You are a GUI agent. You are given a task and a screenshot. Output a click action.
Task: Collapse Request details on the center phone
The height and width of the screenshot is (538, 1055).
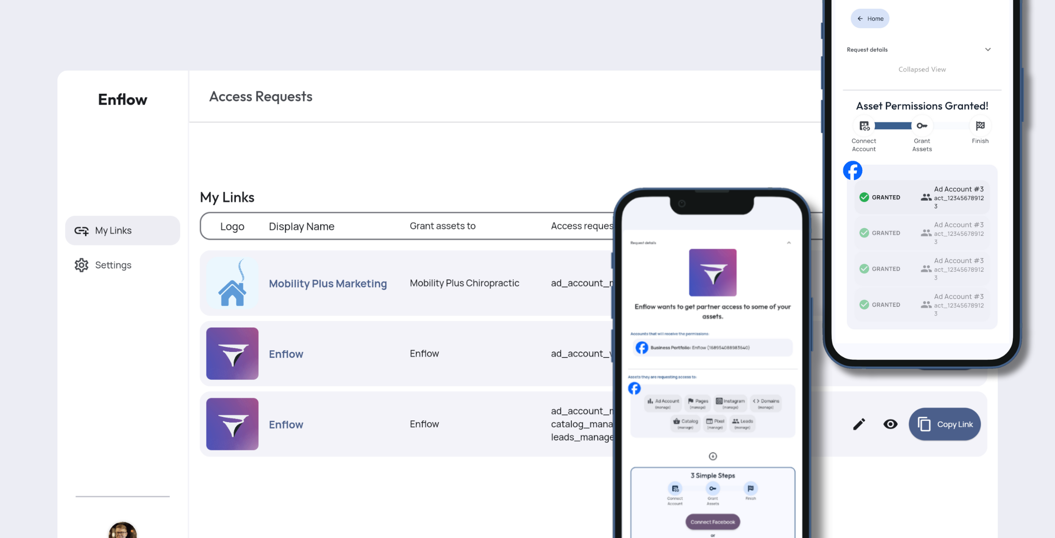pyautogui.click(x=789, y=243)
